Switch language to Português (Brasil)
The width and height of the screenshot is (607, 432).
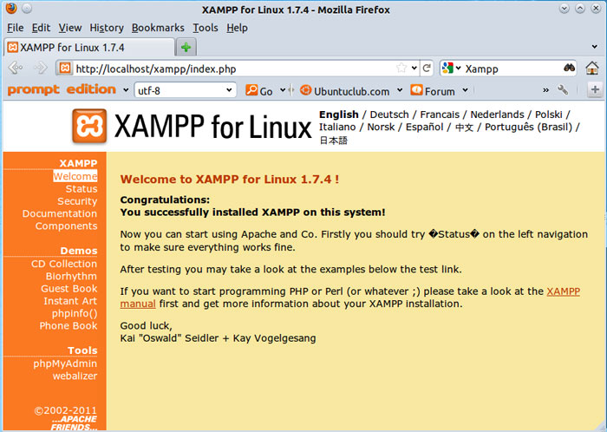528,127
